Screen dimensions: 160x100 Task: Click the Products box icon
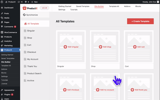2,37
